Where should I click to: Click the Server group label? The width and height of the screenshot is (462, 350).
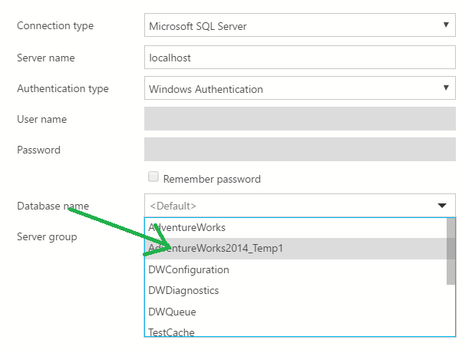pyautogui.click(x=47, y=236)
